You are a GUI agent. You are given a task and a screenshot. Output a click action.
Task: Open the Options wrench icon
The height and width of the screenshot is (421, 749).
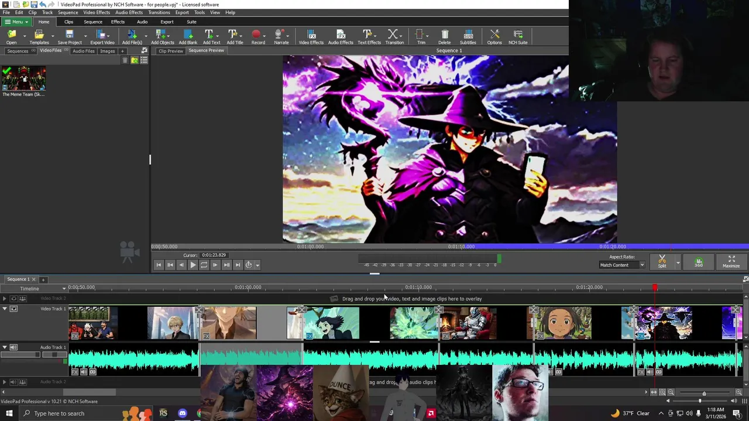pos(494,37)
